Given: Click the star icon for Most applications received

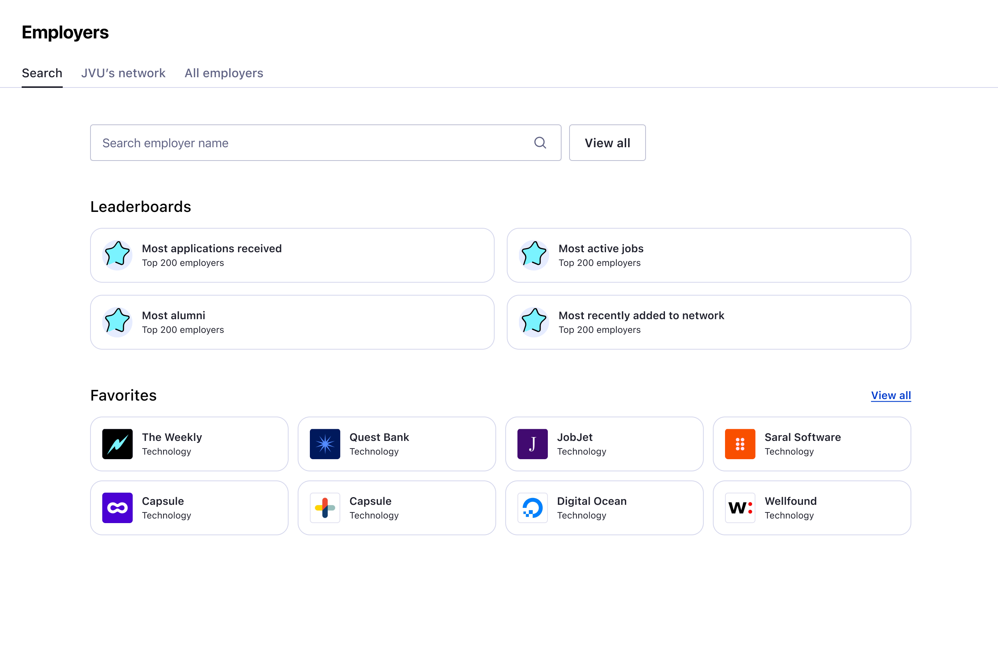Looking at the screenshot, I should (117, 255).
